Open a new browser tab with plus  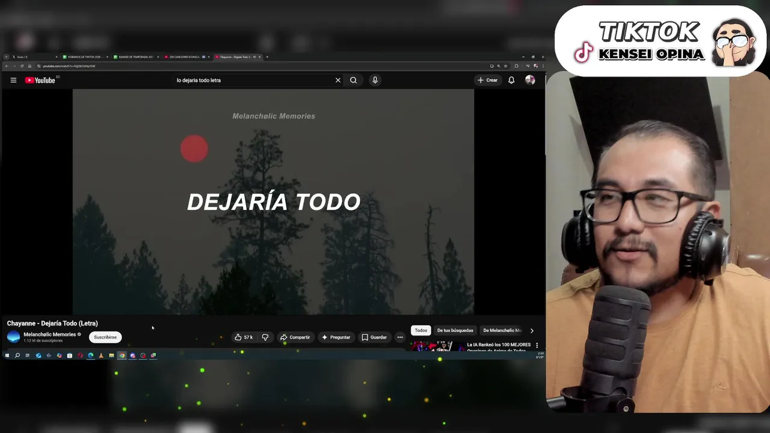click(x=267, y=57)
